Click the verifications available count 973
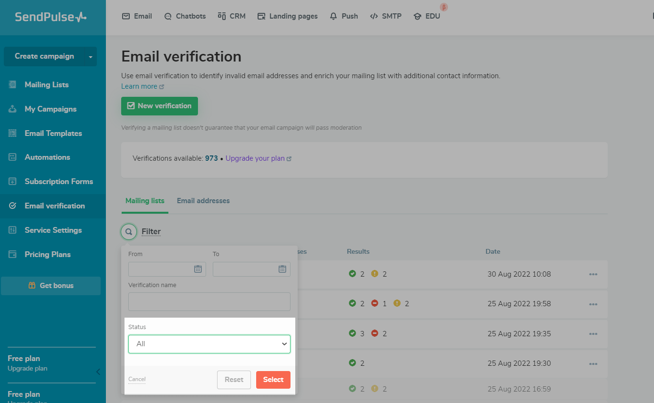This screenshot has width=654, height=403. (x=211, y=158)
